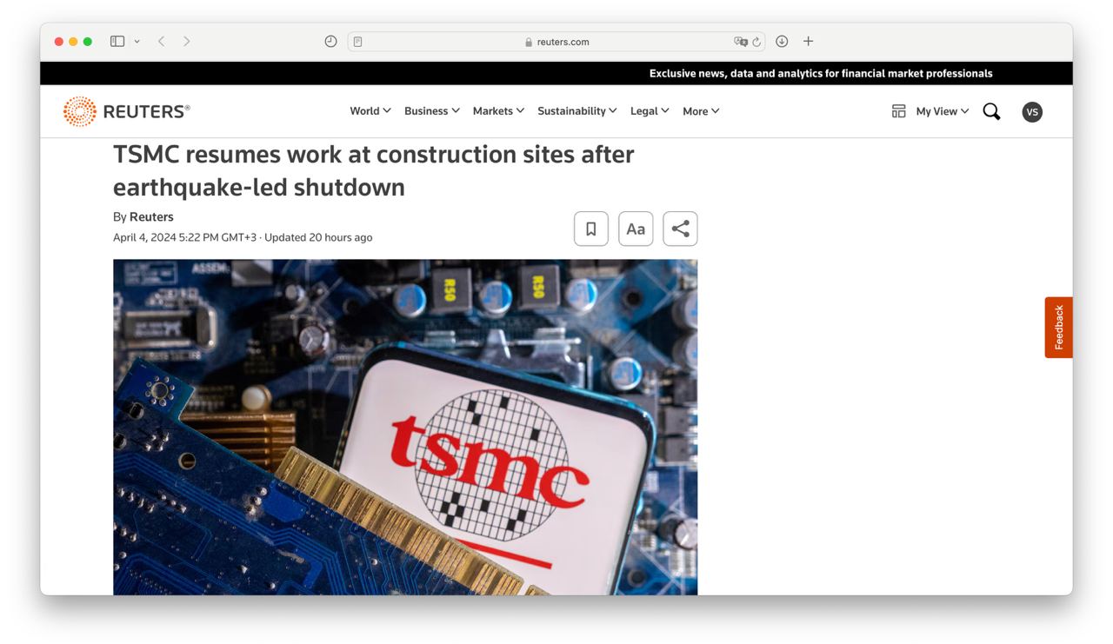Screen dimensions: 1113x644
Task: Share the article via share icon
Action: [680, 229]
